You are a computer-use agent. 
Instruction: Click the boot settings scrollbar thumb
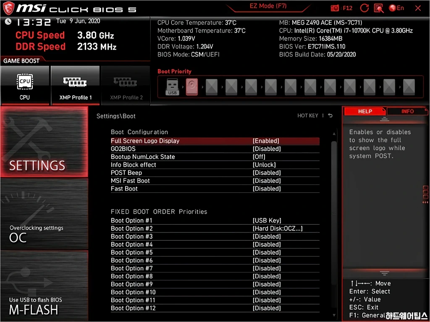334,212
